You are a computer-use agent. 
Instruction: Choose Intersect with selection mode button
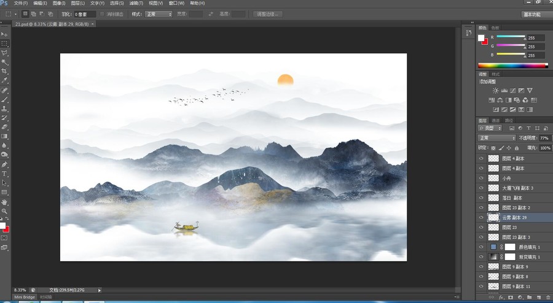[x=50, y=14]
